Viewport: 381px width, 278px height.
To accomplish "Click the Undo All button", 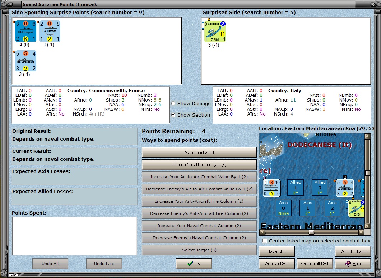I will (x=50, y=263).
